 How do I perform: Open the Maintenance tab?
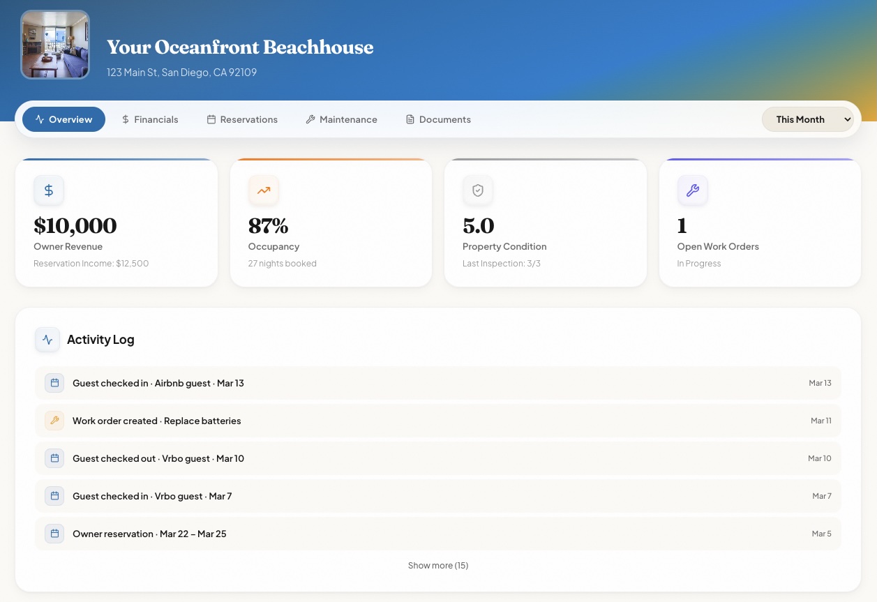(341, 119)
